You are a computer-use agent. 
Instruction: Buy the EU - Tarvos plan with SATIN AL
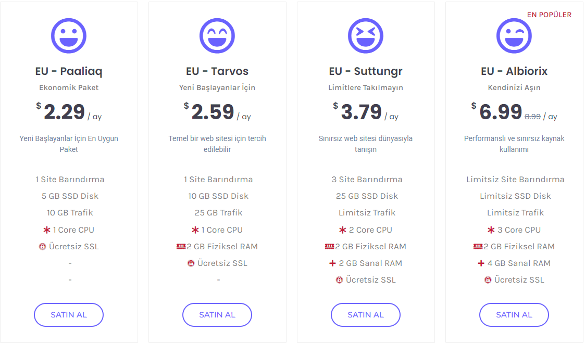(x=217, y=315)
